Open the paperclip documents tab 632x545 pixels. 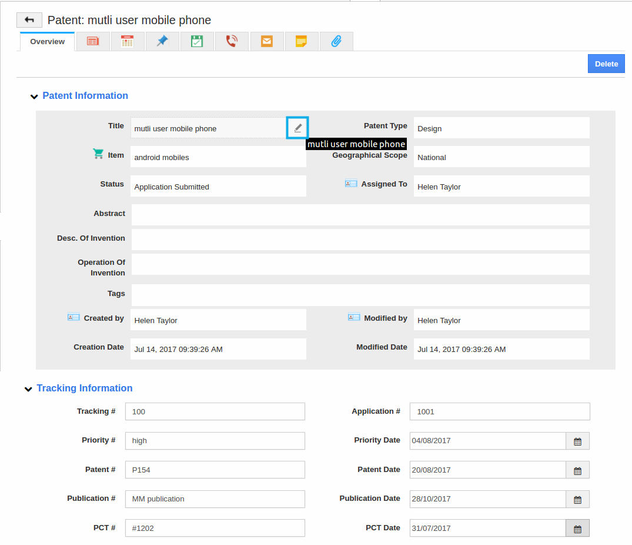pos(336,41)
